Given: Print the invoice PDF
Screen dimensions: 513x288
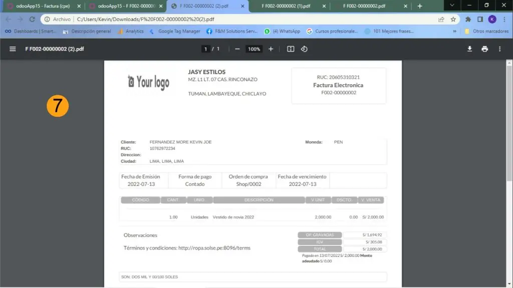Looking at the screenshot, I should (x=484, y=49).
